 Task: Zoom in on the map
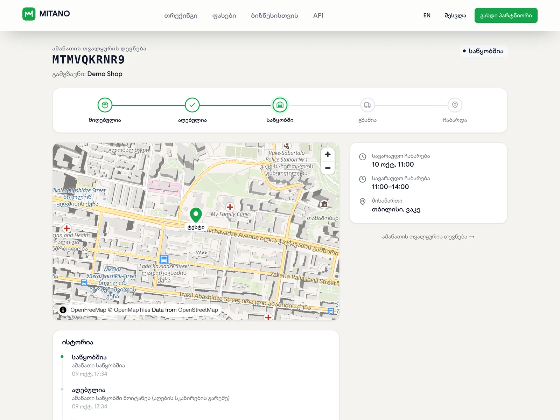coord(328,154)
